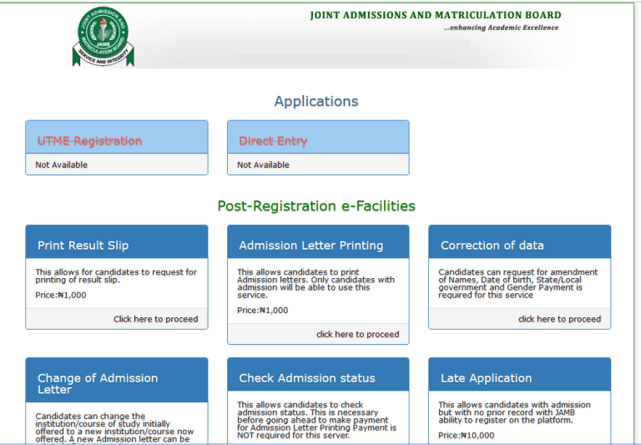This screenshot has width=641, height=445.
Task: Proceed with Admission Letter Printing service
Action: tap(358, 334)
